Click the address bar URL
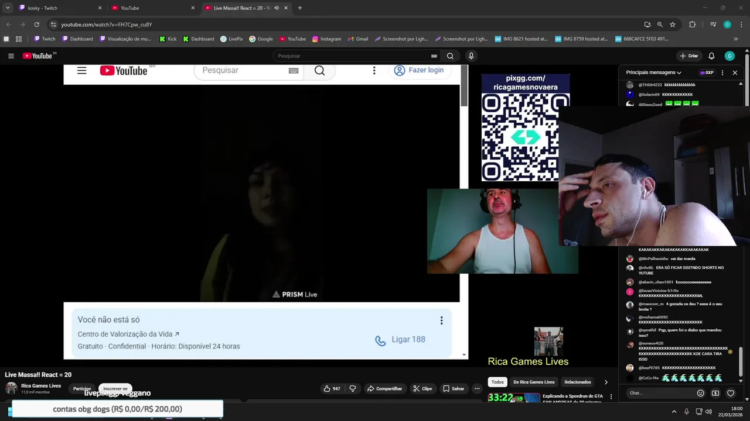This screenshot has width=750, height=421. pyautogui.click(x=107, y=25)
